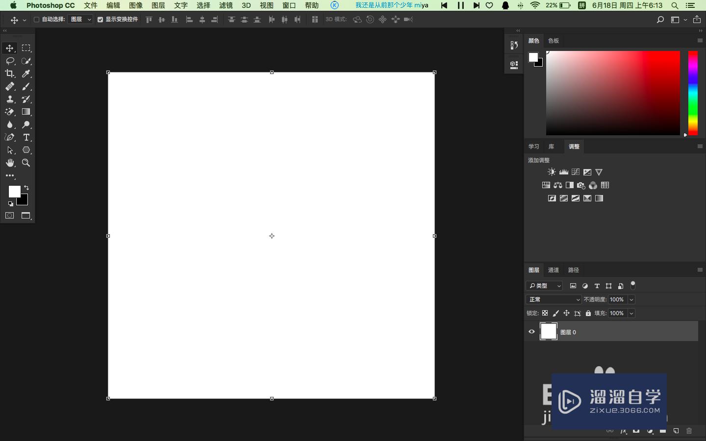Open the opacity slider dropdown arrow
This screenshot has height=441, width=706.
coord(631,299)
